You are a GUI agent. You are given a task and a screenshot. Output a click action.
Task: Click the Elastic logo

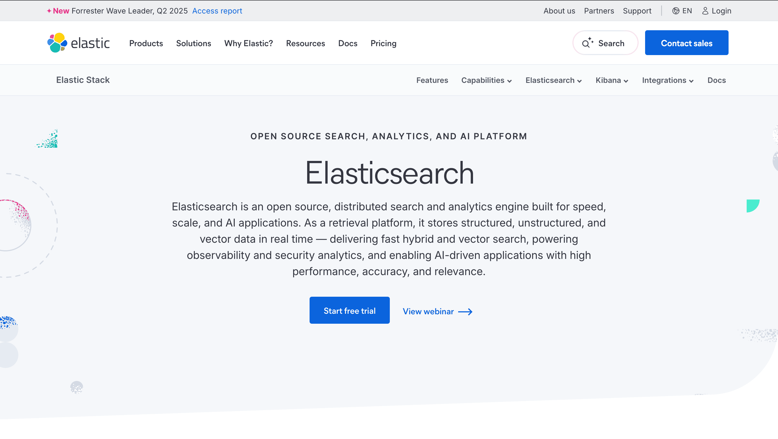(79, 43)
